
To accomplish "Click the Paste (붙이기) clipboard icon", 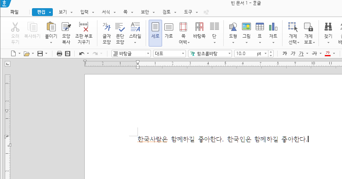I will 51,27.
